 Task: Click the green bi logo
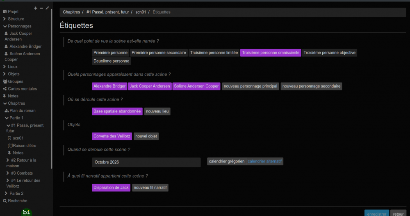(27, 212)
